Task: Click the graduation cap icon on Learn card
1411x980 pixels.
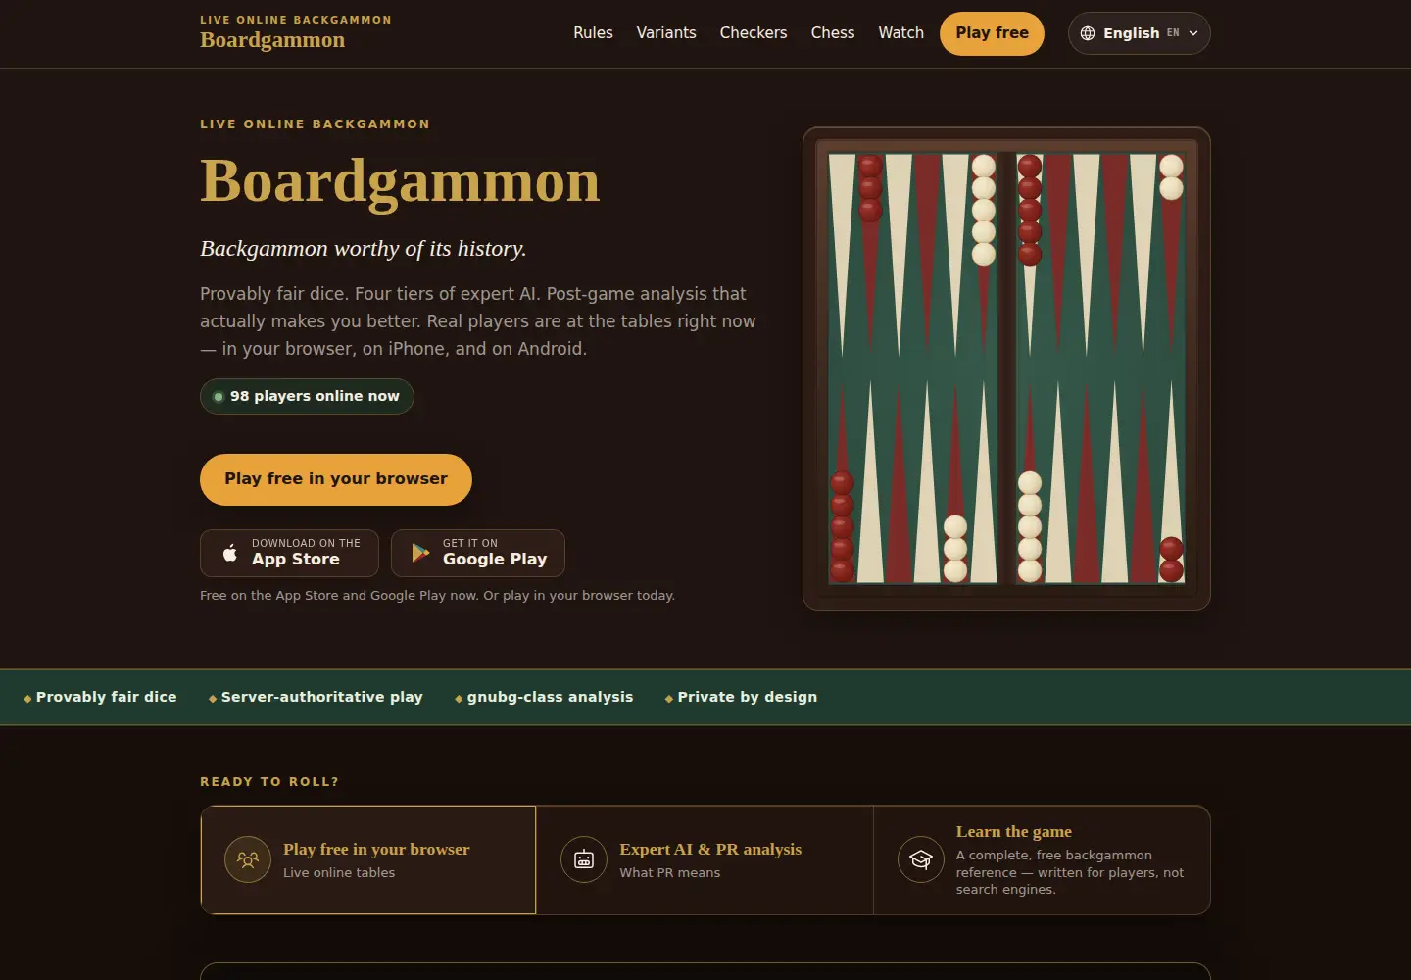Action: [x=921, y=859]
